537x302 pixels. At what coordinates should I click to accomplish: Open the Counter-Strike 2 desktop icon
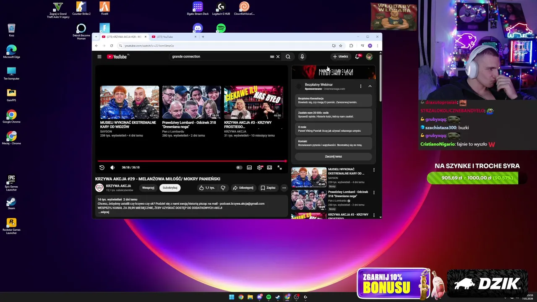click(81, 9)
